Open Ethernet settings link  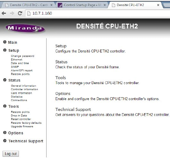(17, 59)
